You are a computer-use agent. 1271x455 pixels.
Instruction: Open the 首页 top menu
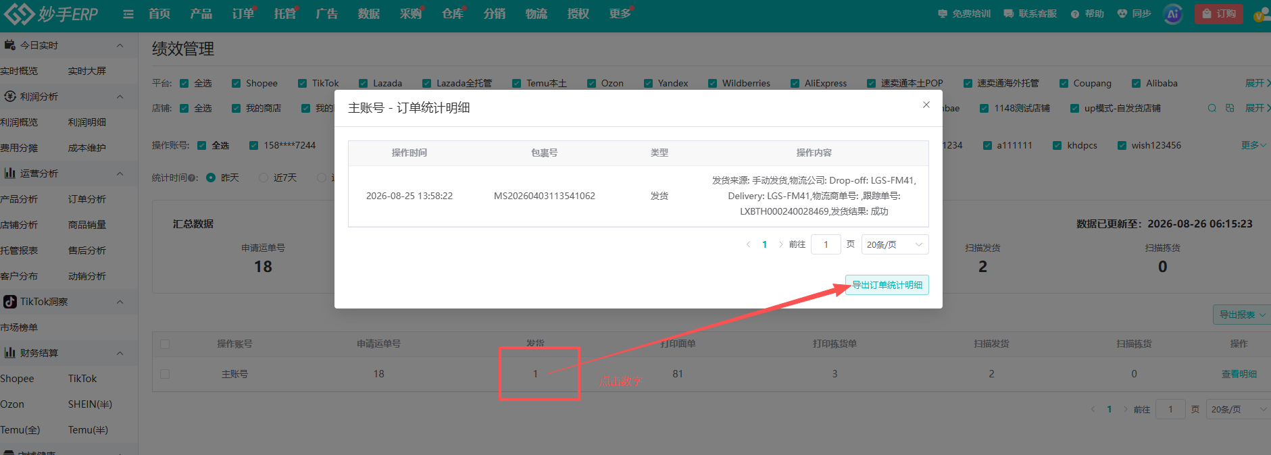(x=159, y=14)
